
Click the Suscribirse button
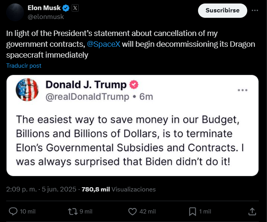click(222, 10)
